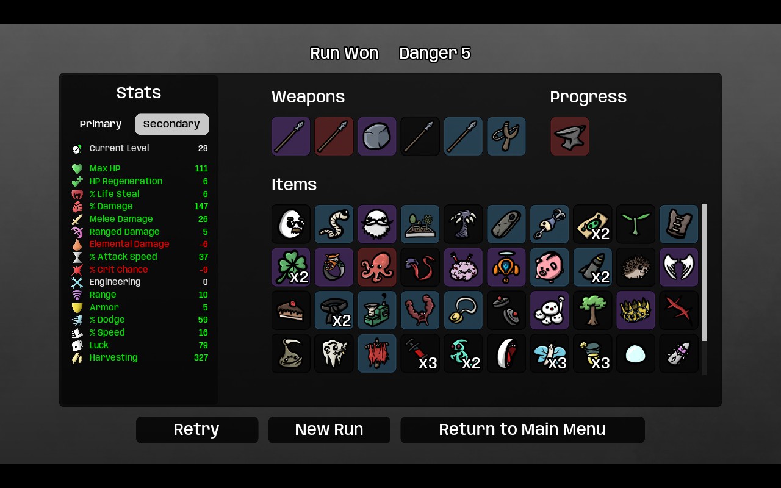Select the hedgehog item icon
Screen dimensions: 781x488
coord(636,267)
